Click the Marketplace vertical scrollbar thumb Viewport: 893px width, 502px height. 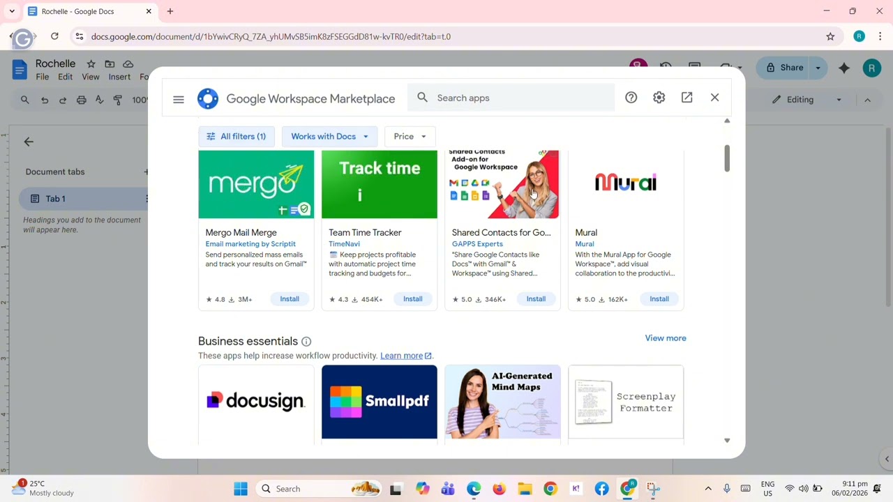click(x=727, y=158)
